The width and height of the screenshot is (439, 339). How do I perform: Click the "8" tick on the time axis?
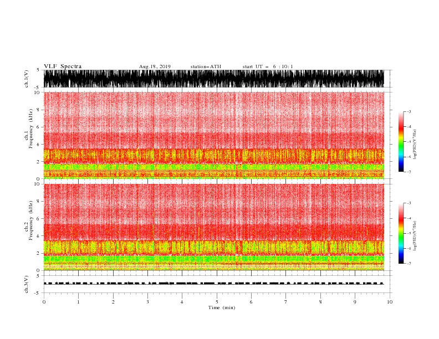pyautogui.click(x=320, y=302)
